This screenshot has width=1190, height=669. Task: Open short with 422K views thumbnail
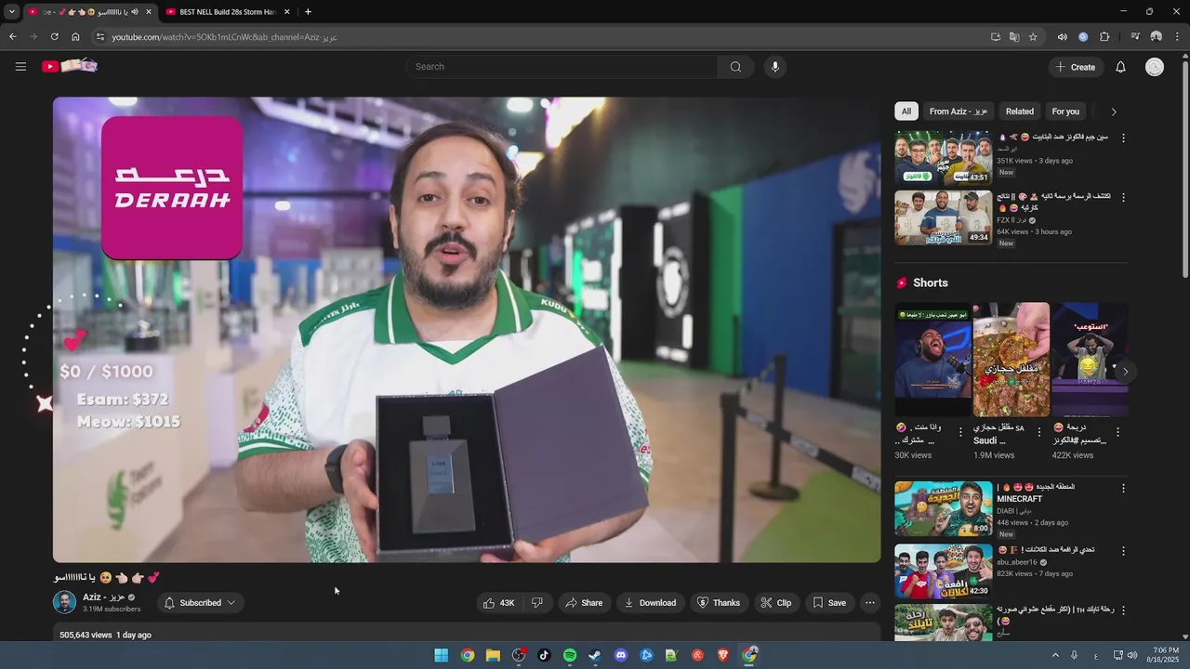coord(1090,360)
